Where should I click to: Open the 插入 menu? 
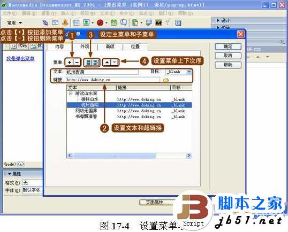tap(69, 13)
